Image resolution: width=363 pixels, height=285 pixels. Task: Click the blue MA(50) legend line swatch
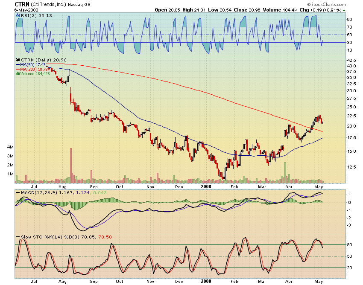(x=18, y=65)
